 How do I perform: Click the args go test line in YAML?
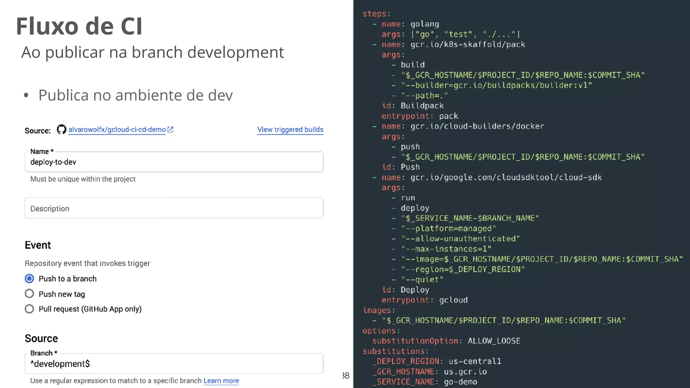451,34
